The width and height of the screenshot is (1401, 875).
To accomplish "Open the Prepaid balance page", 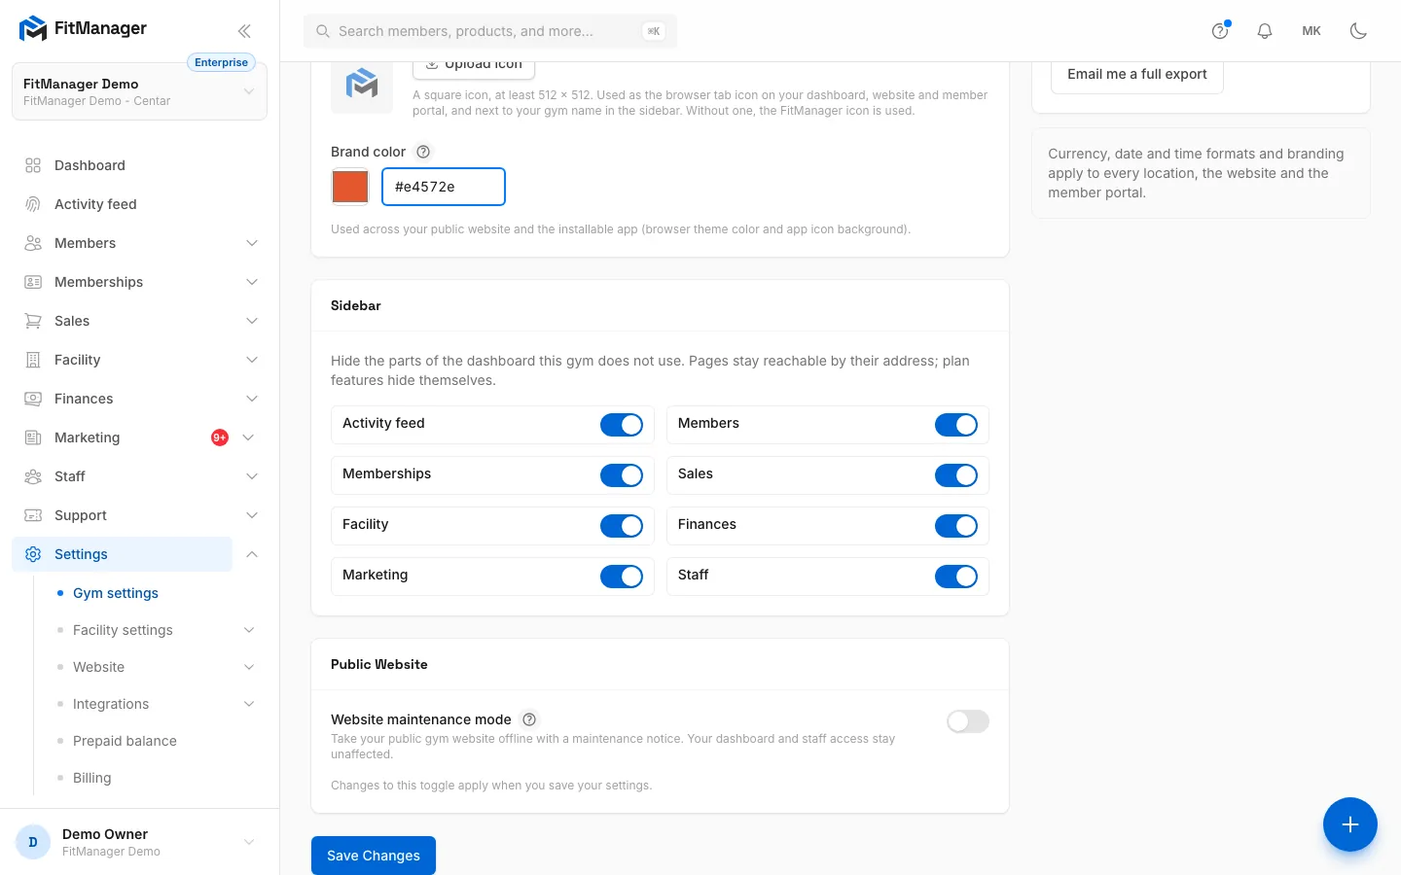I will (x=125, y=741).
